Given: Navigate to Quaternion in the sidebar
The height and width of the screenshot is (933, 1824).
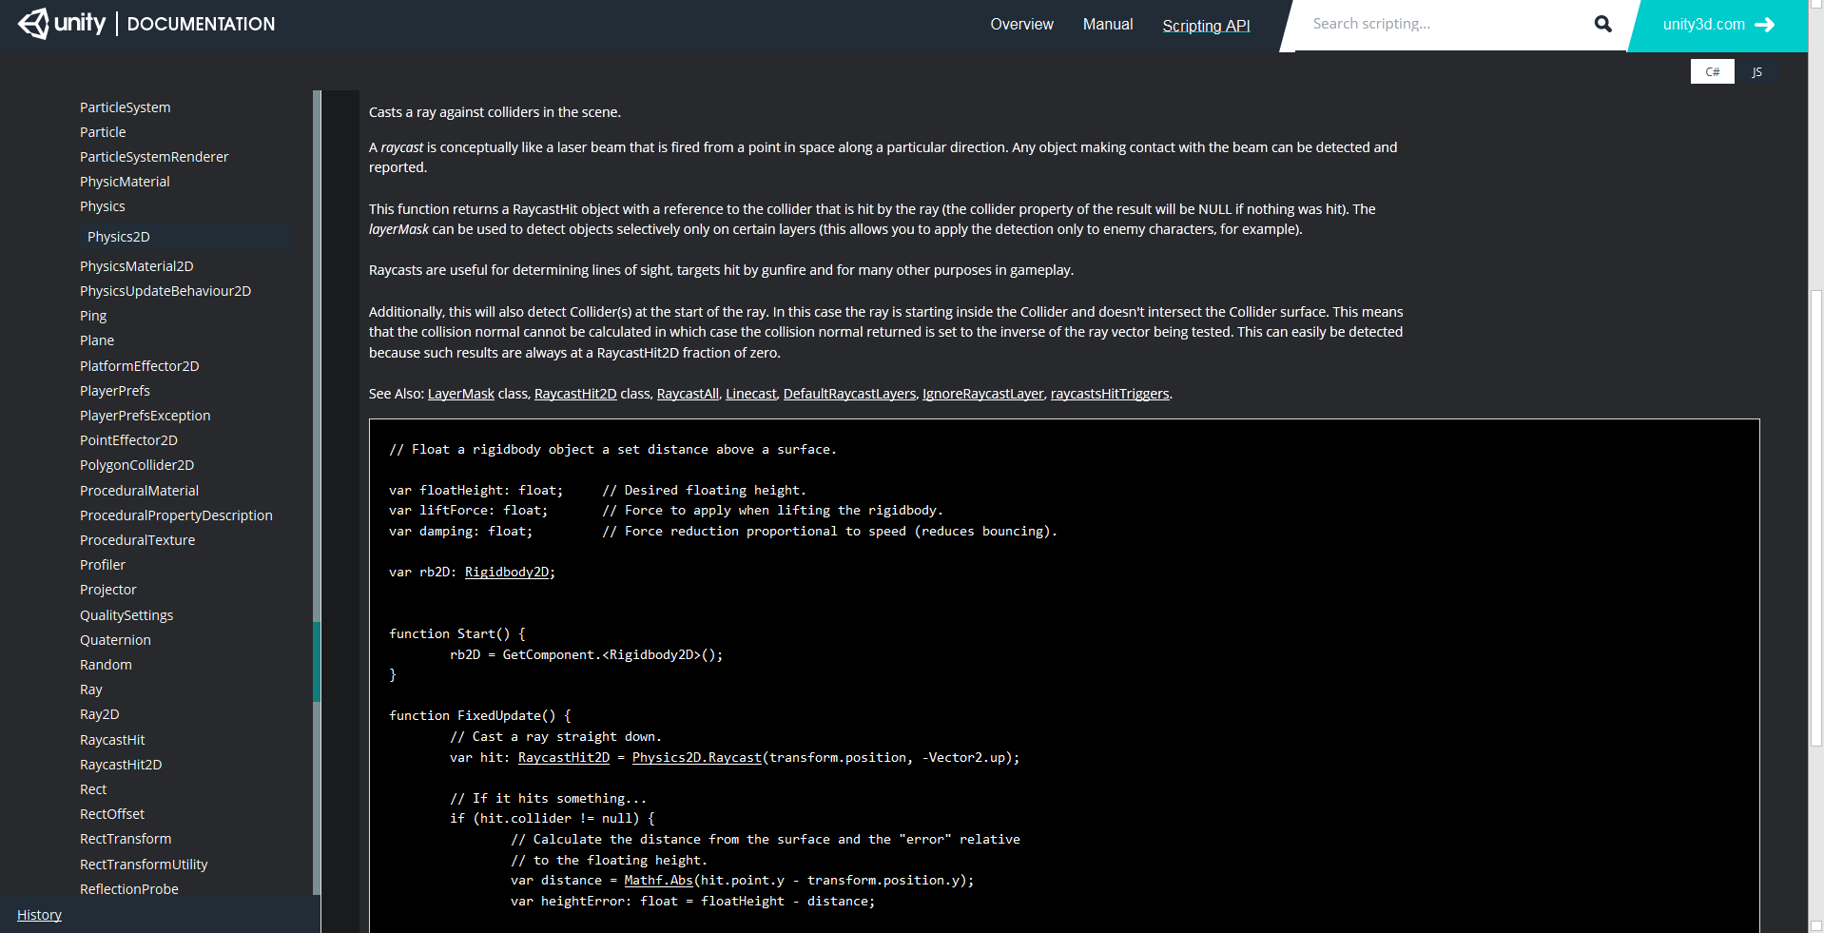Looking at the screenshot, I should [115, 639].
